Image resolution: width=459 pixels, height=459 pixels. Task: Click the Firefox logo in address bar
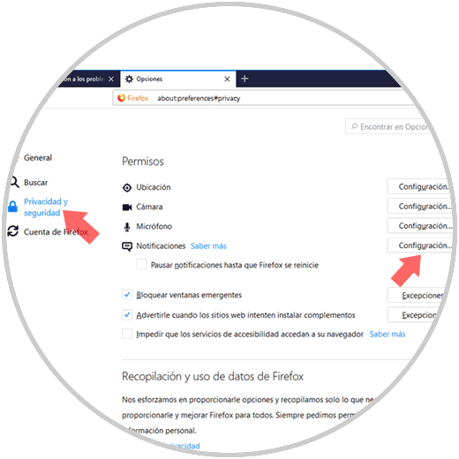point(121,98)
